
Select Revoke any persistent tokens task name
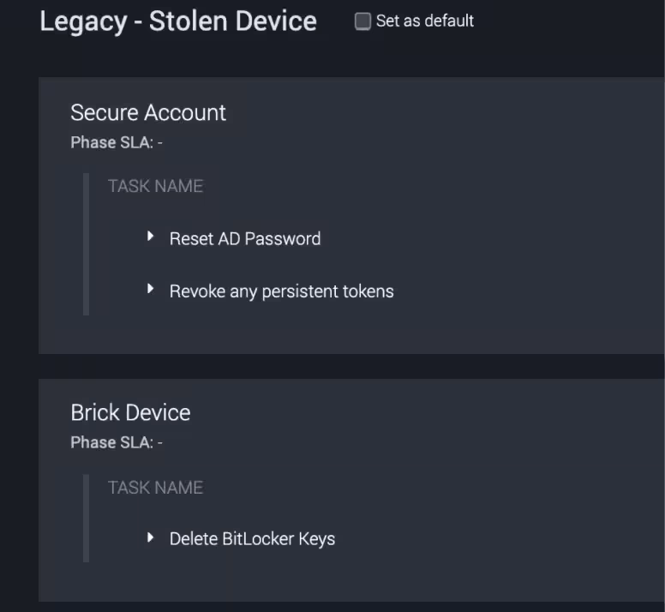281,291
